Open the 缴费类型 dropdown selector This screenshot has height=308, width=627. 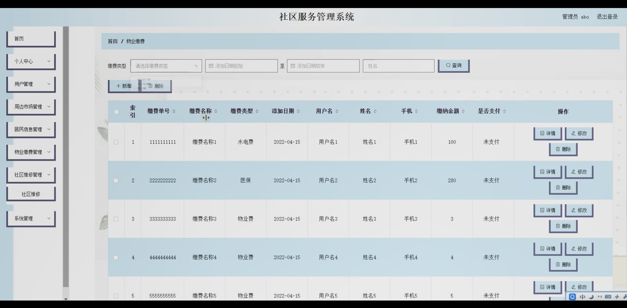[x=166, y=66]
